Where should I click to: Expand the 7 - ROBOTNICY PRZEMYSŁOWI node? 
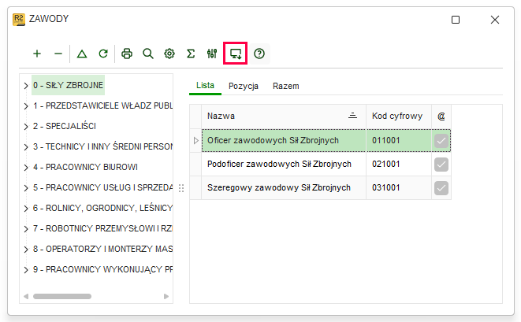[x=26, y=229]
